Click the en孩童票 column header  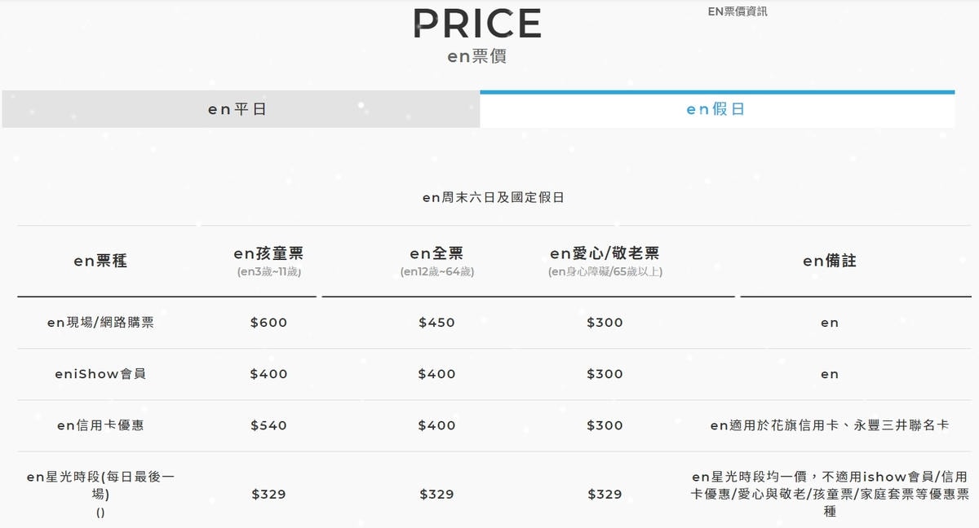click(x=268, y=254)
